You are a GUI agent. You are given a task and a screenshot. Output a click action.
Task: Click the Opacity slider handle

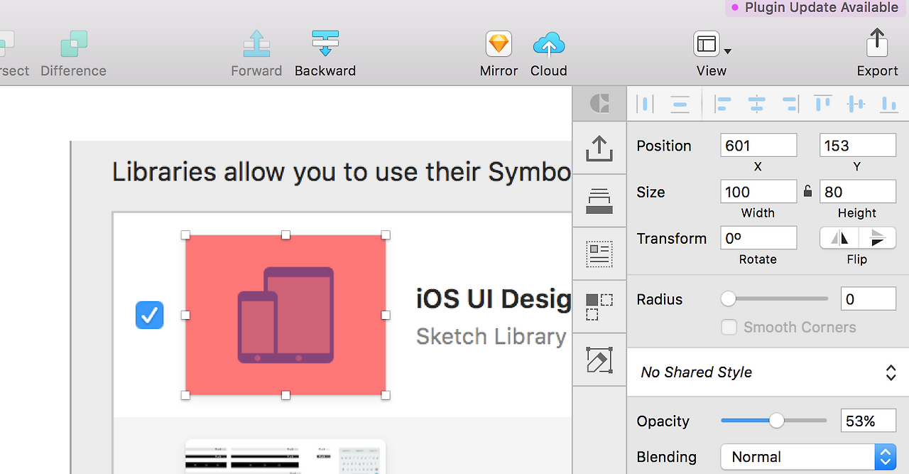click(777, 421)
